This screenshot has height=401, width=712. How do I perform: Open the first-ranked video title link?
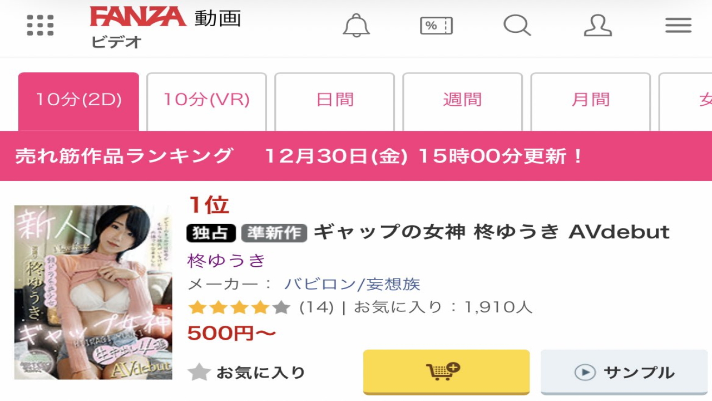492,232
